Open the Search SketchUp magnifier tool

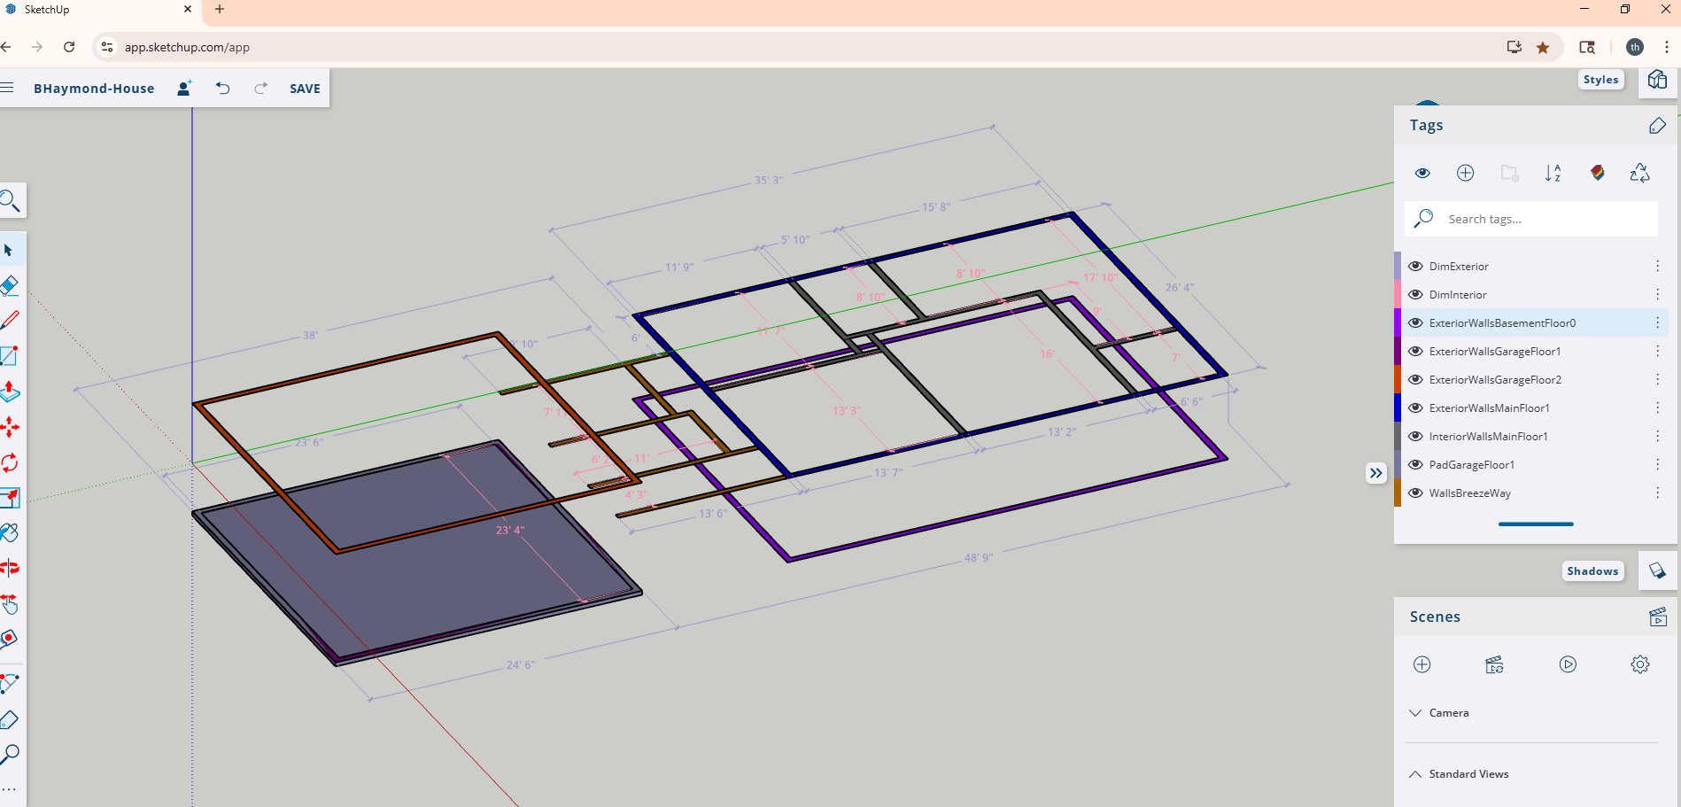(10, 201)
